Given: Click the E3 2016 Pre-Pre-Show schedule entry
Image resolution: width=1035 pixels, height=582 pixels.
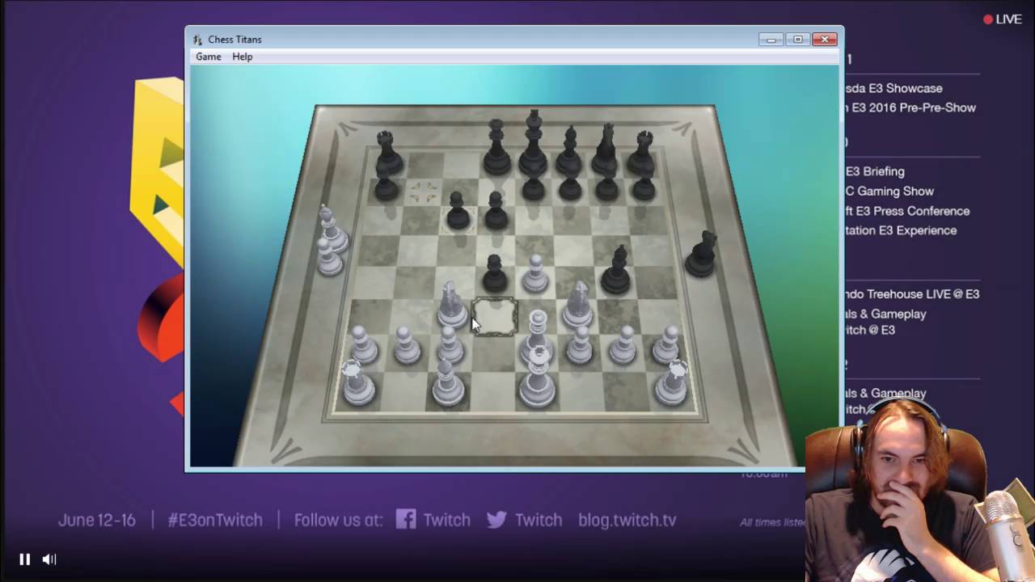Looking at the screenshot, I should [x=910, y=108].
